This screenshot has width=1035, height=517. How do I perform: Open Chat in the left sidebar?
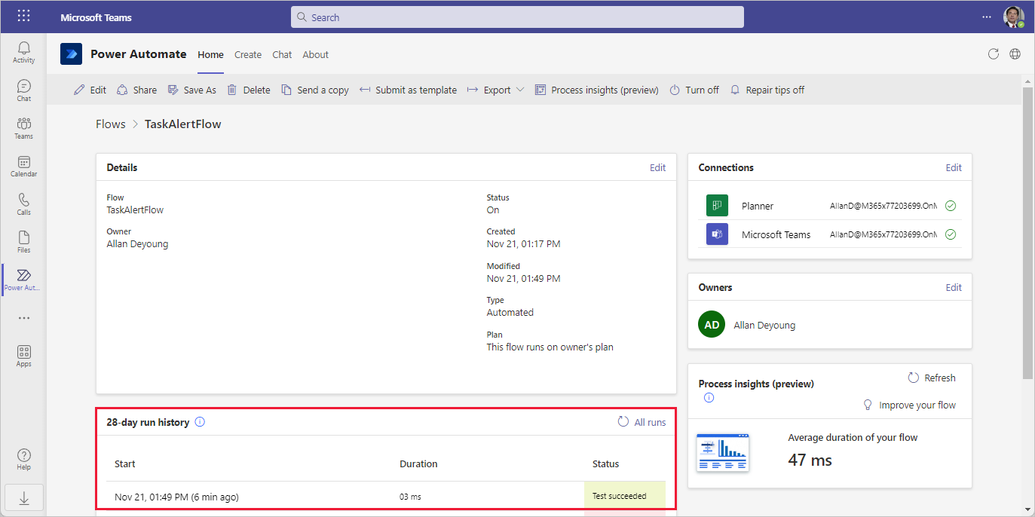[x=23, y=90]
